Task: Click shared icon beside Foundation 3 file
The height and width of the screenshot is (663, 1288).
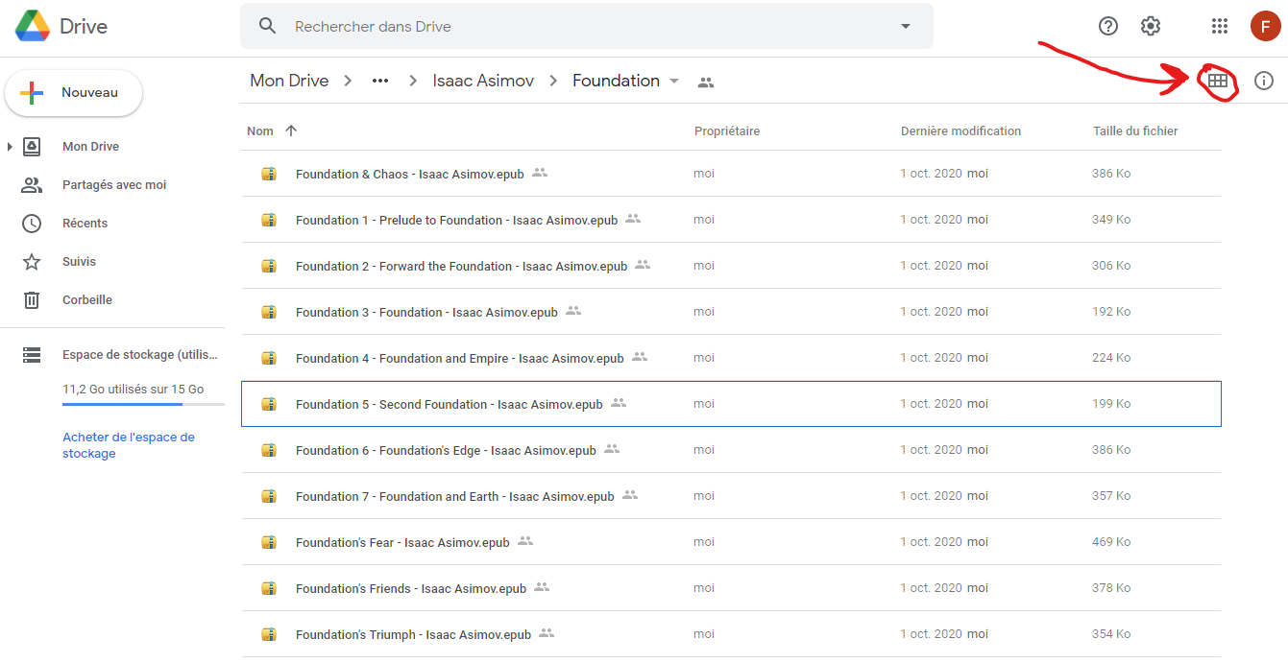Action: 573,311
